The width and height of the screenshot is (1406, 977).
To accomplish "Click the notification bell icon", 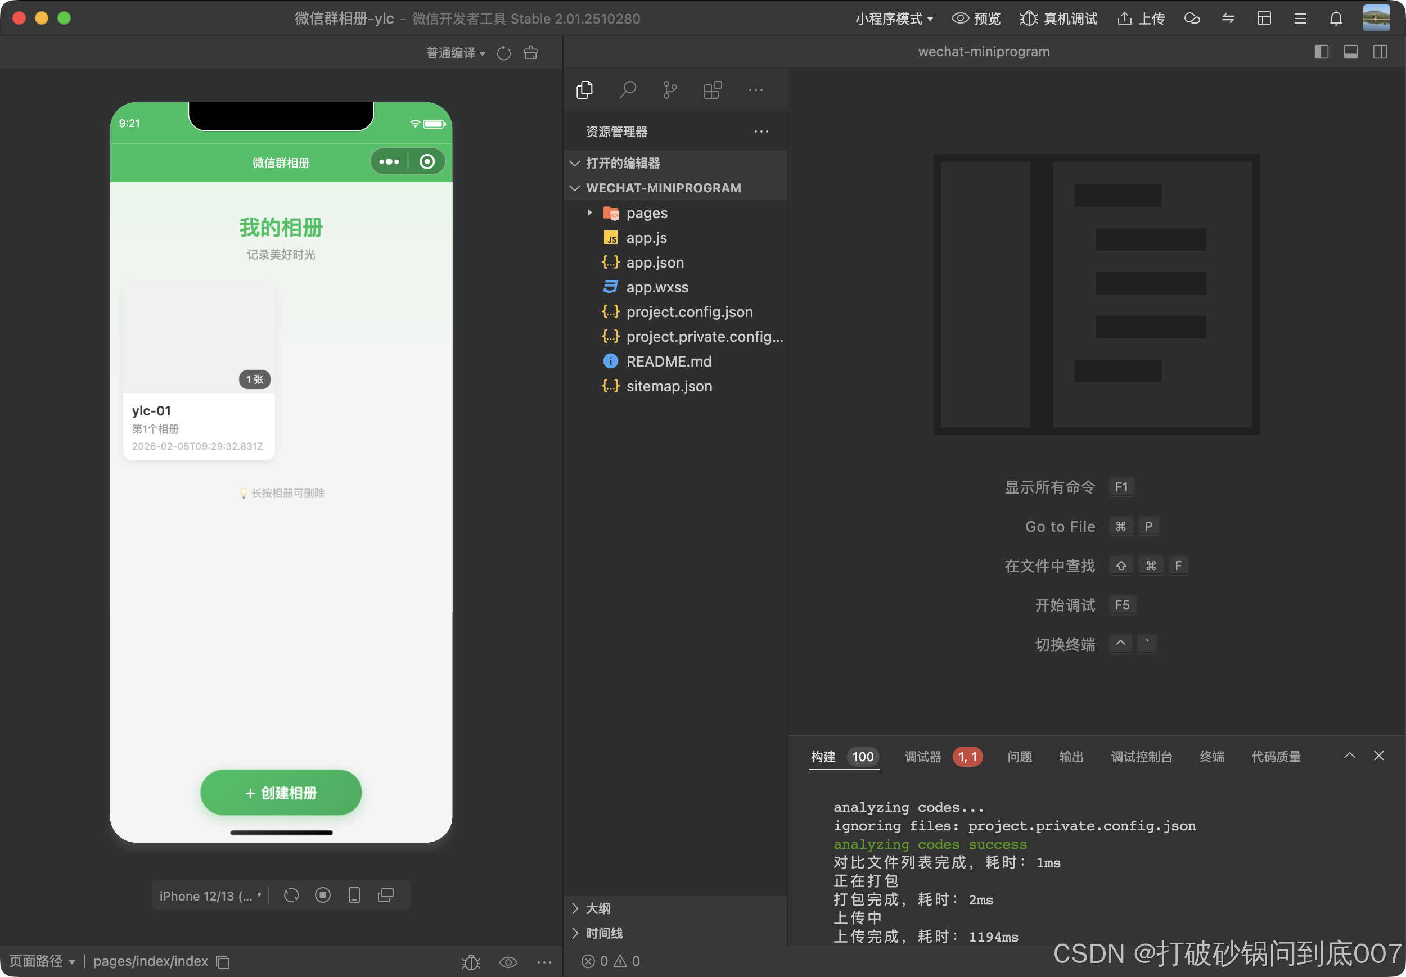I will click(1336, 19).
